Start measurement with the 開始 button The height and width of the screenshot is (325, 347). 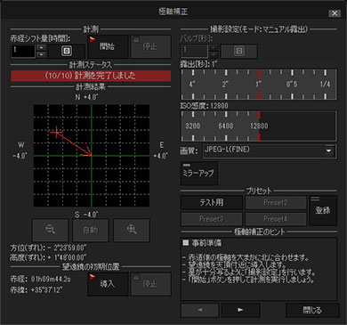pos(108,46)
